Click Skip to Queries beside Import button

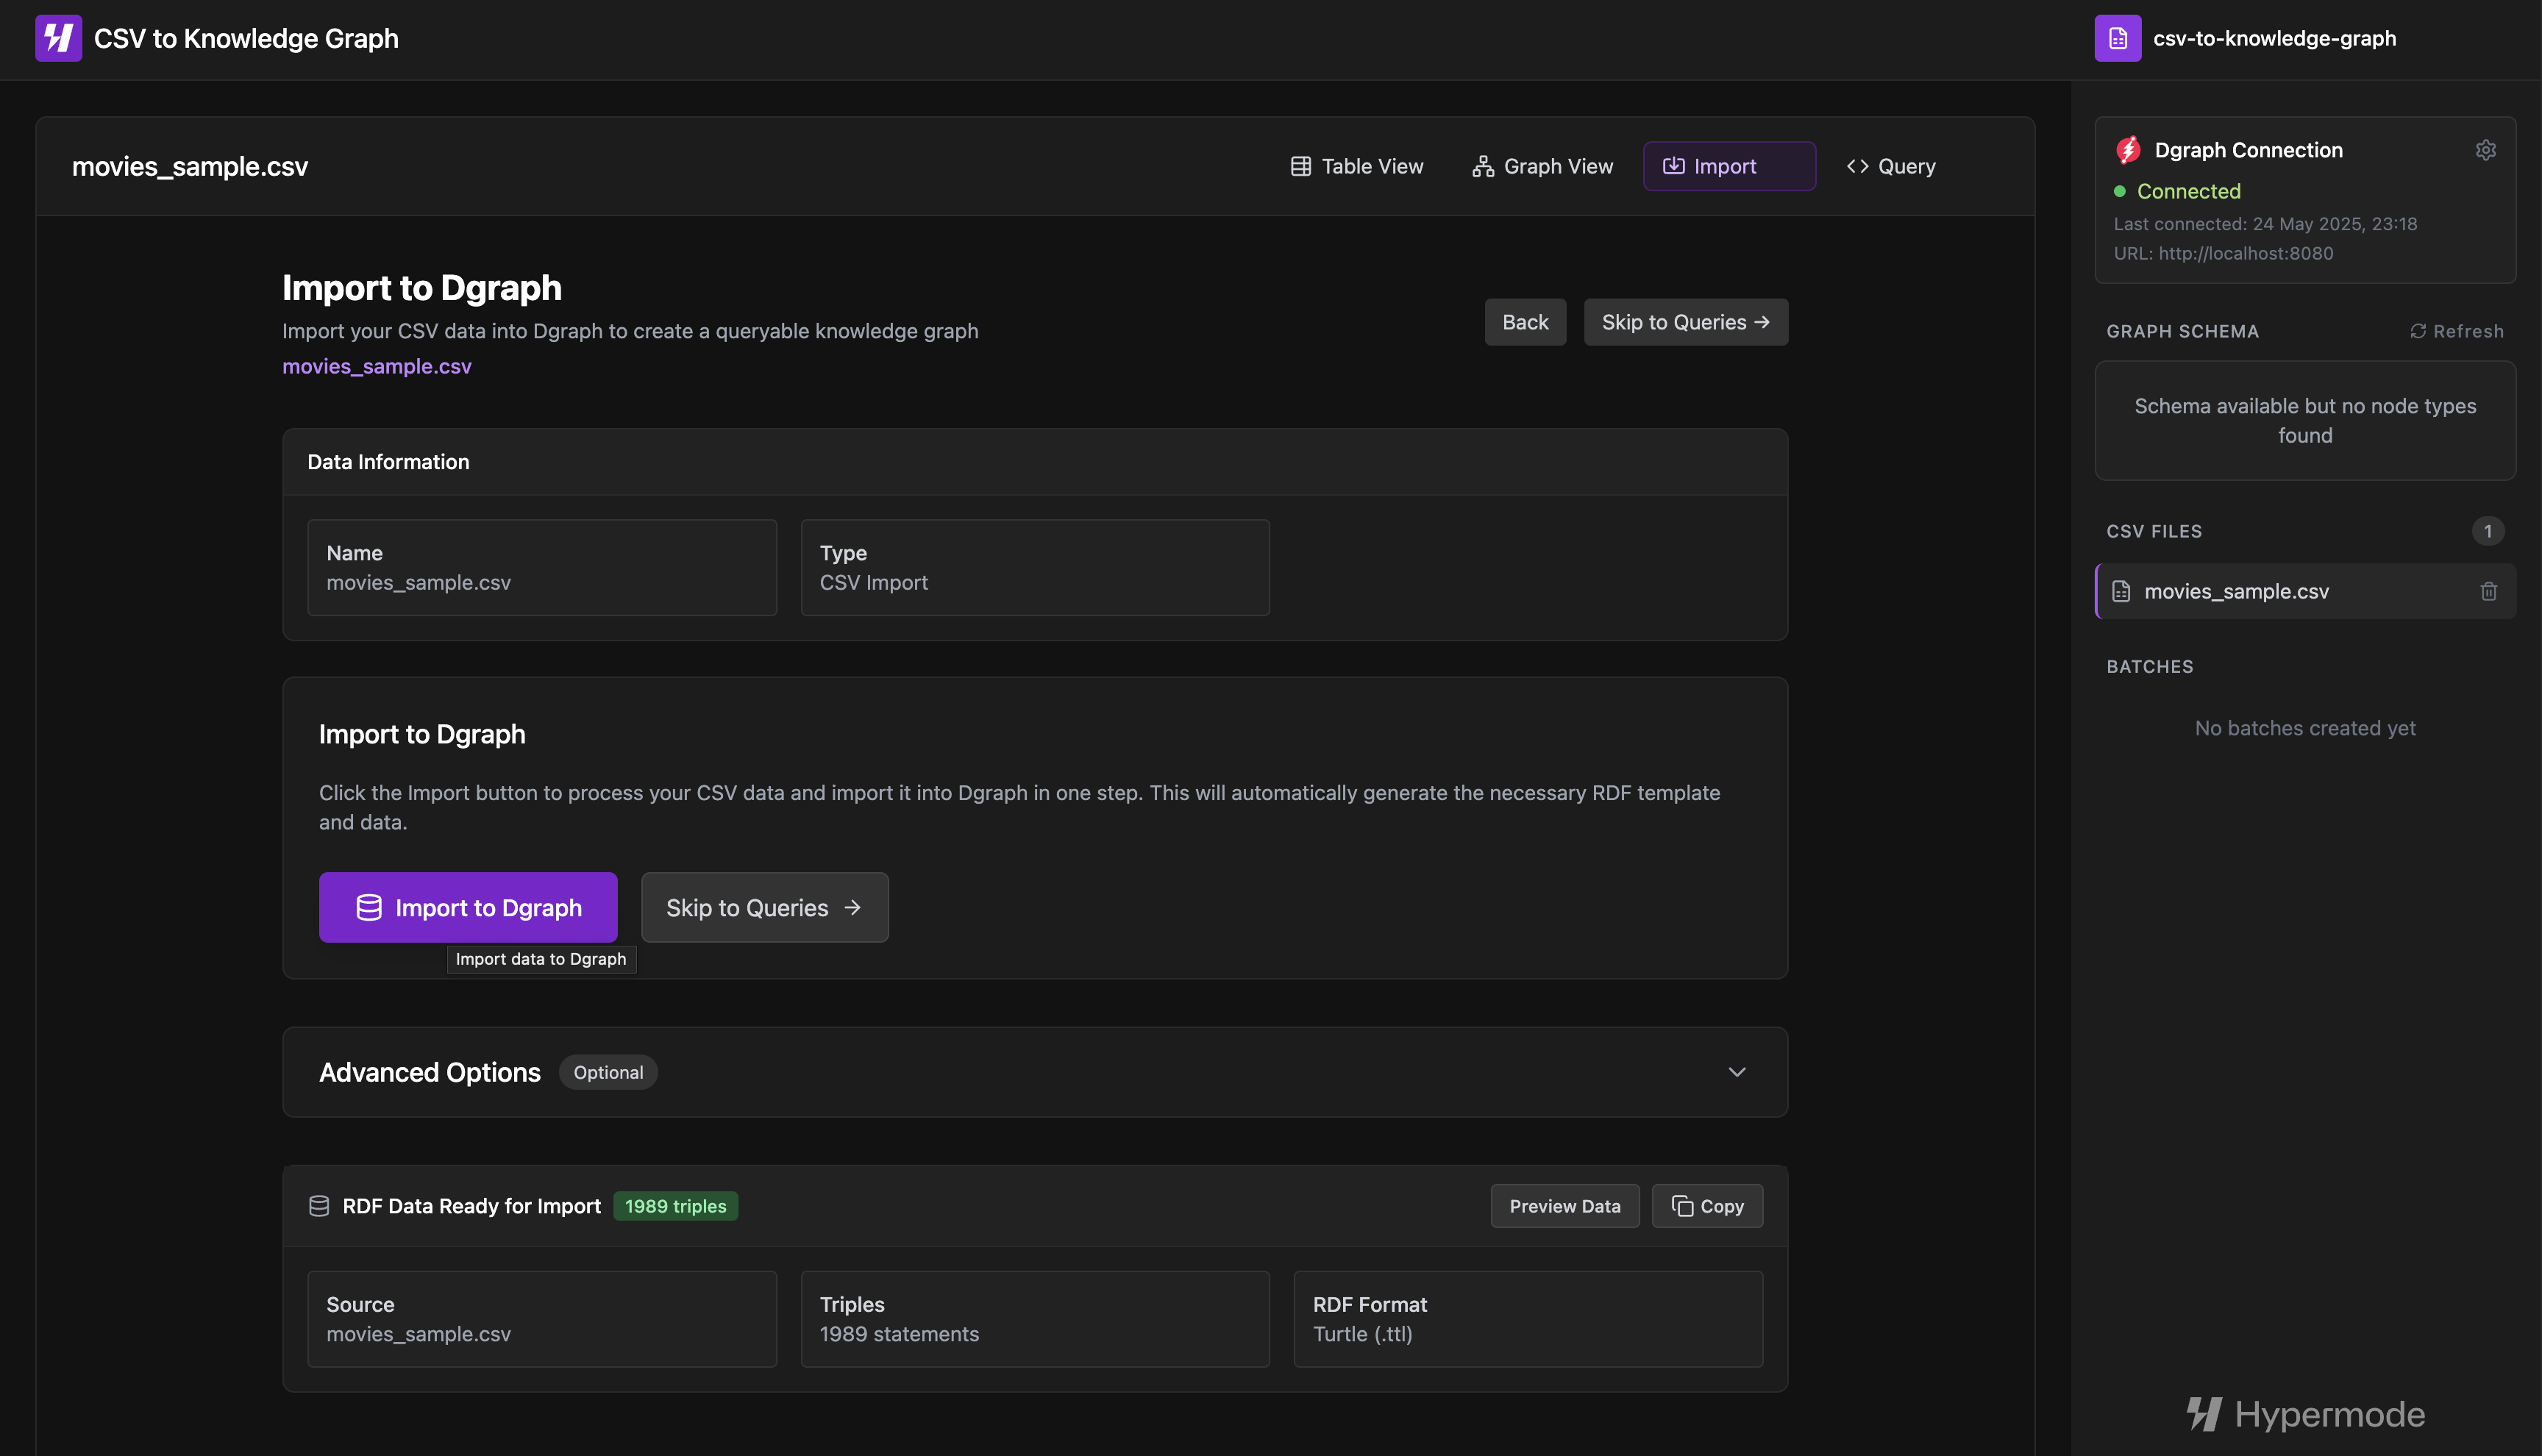pos(764,907)
